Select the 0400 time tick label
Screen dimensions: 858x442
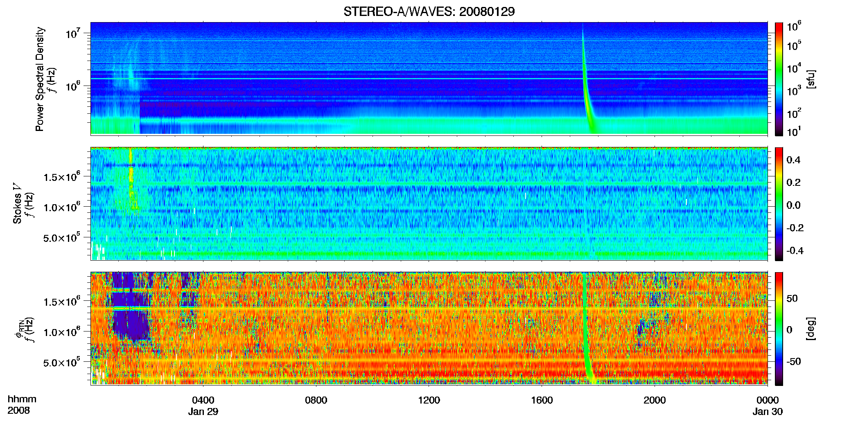coord(203,400)
